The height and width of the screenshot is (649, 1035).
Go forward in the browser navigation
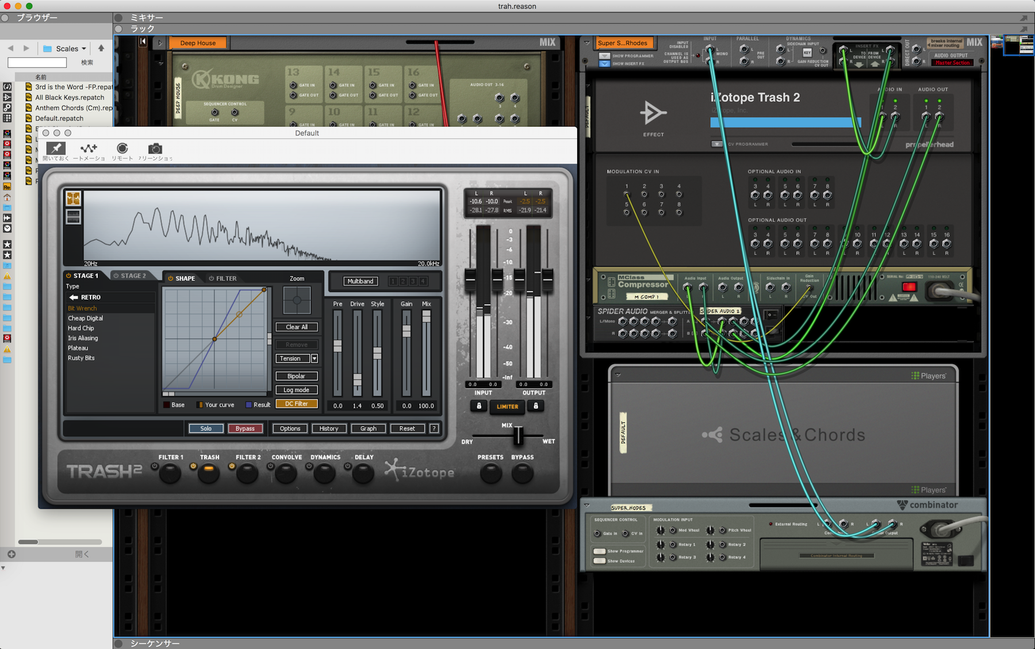pyautogui.click(x=26, y=48)
